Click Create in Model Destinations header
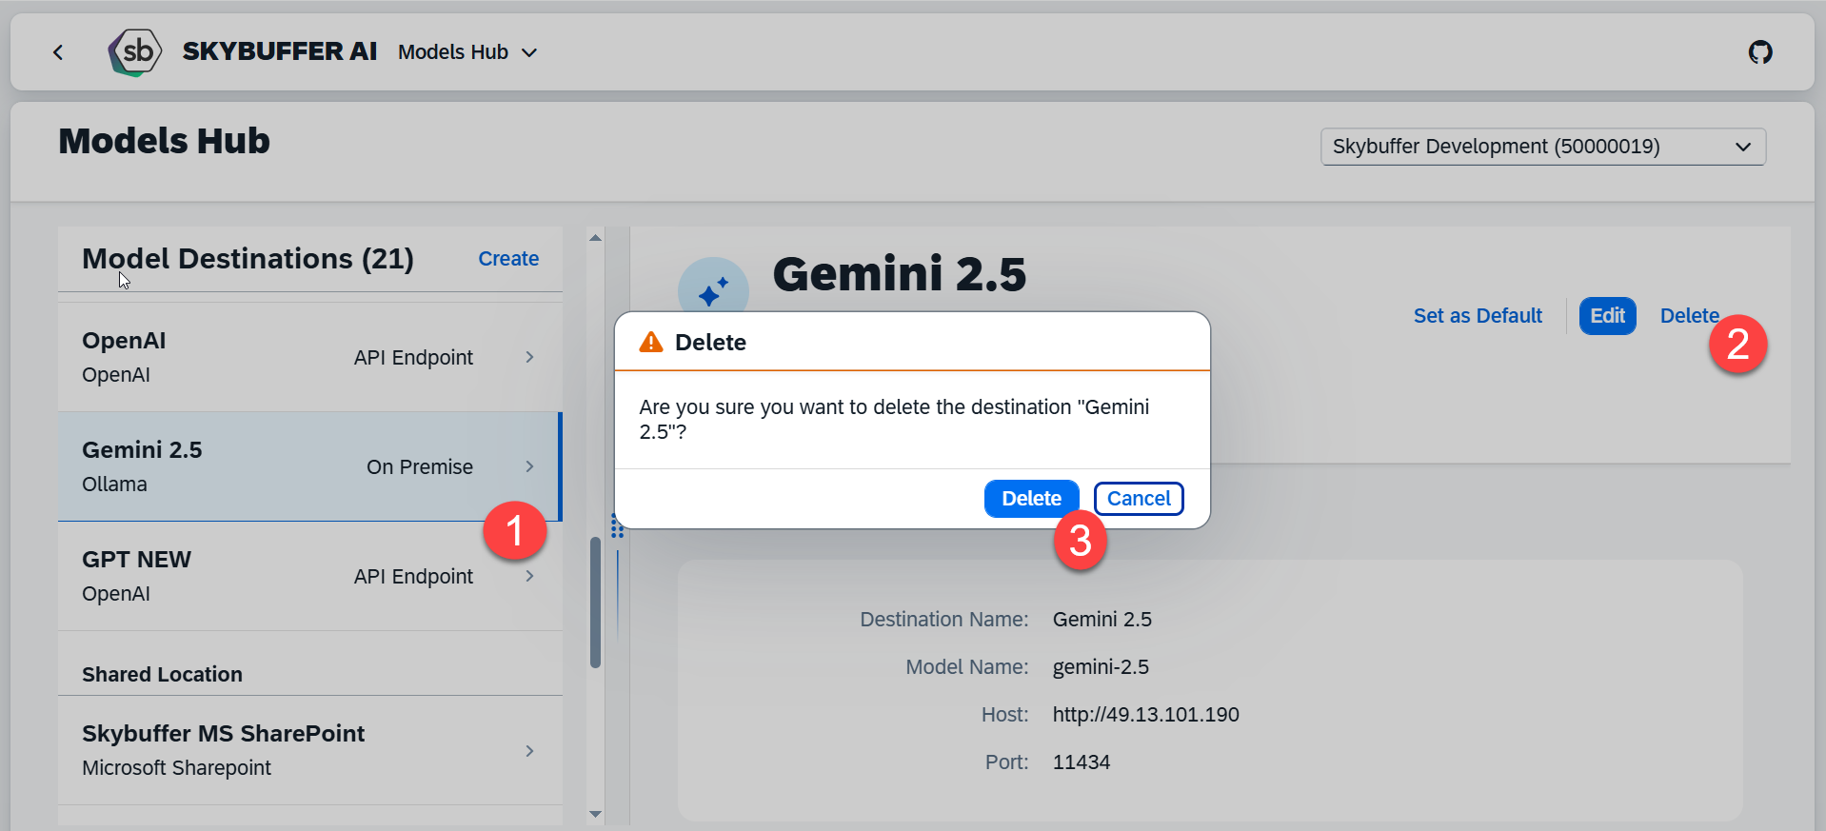 point(508,259)
